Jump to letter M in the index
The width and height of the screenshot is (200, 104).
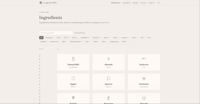click(x=40, y=91)
